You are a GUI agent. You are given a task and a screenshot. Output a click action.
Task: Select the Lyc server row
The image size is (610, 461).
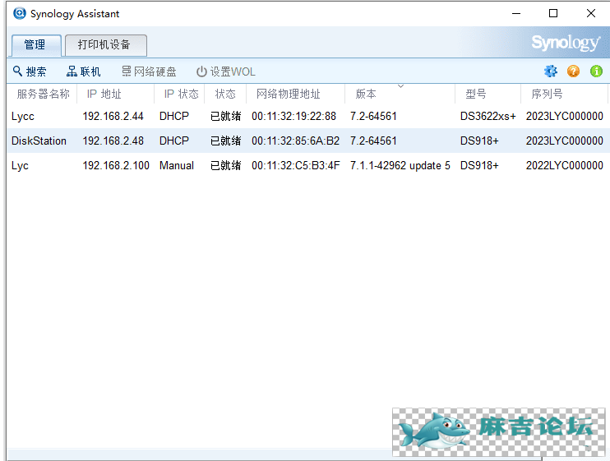307,166
